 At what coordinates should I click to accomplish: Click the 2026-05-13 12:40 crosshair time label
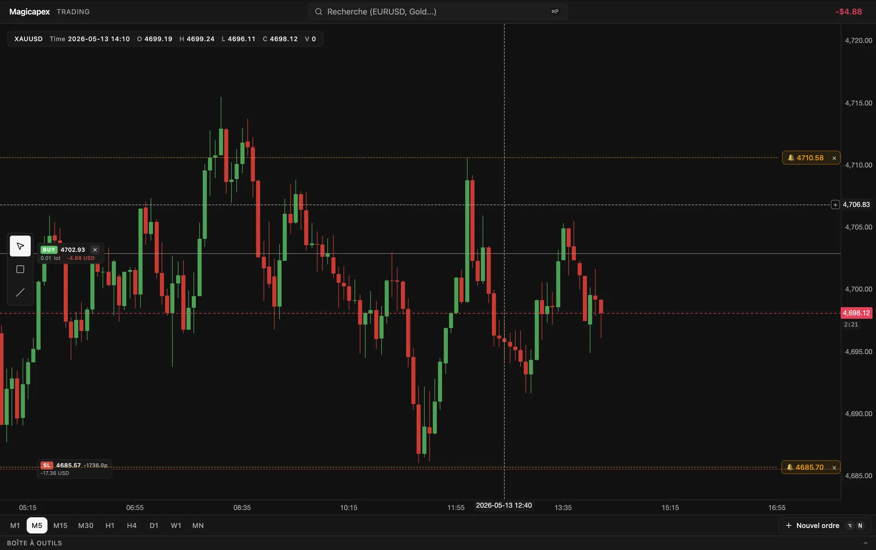pos(504,505)
